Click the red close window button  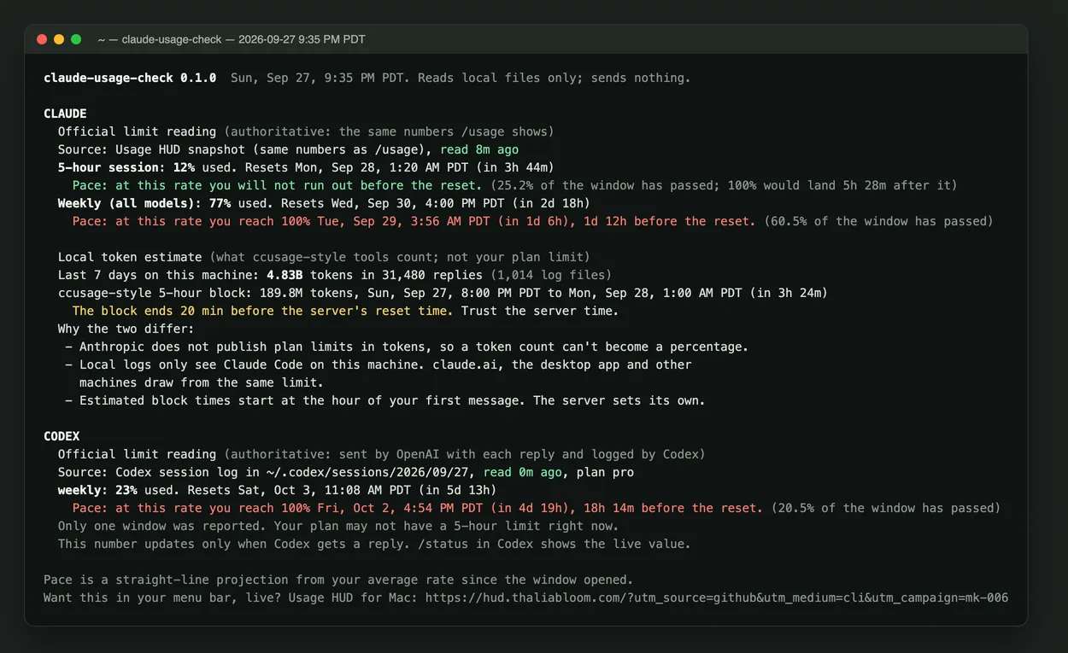point(42,39)
